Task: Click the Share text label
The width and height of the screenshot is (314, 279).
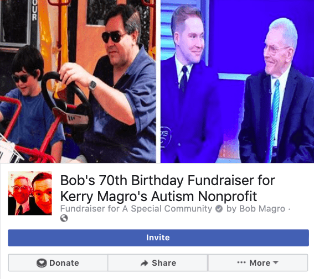Action: tap(164, 263)
